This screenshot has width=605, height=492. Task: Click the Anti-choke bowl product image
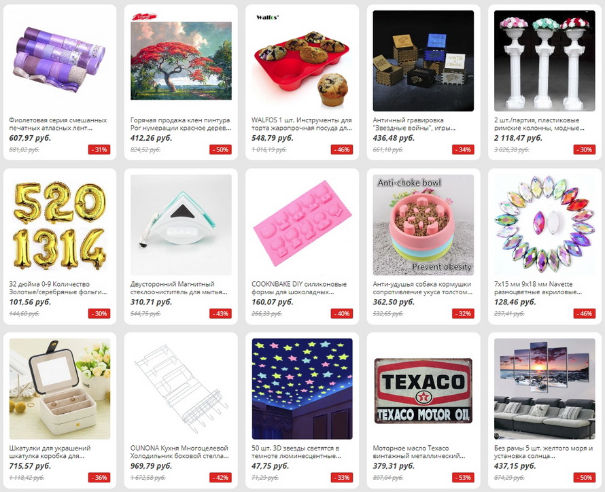click(x=423, y=225)
